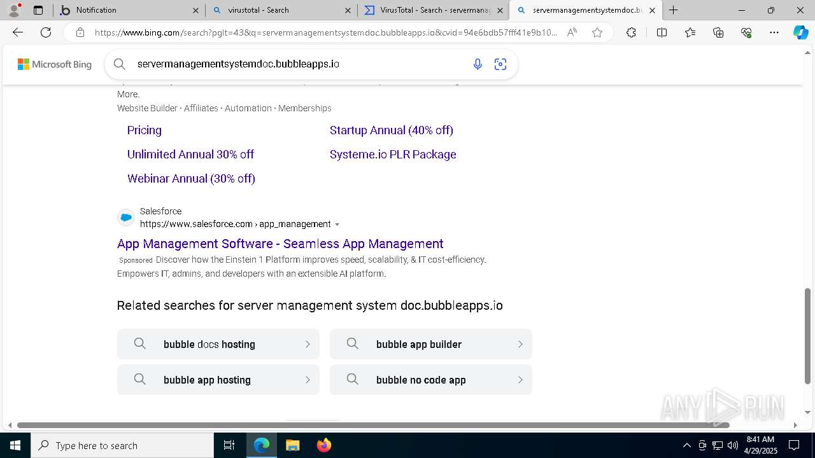Screen dimensions: 815x458
Task: Open Read aloud in address bar
Action: pos(572,32)
